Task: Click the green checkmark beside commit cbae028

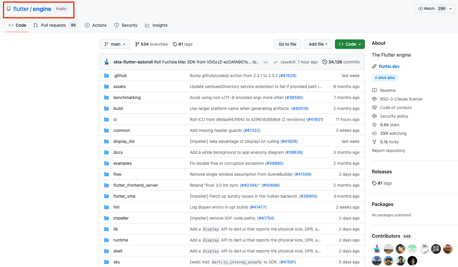Action: 276,62
